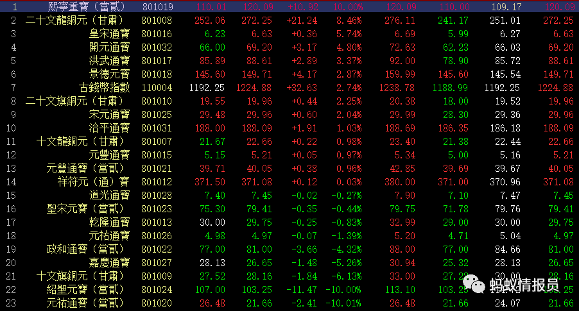Click the -4.32% change value
Image resolution: width=579 pixels, height=311 pixels.
[347, 249]
